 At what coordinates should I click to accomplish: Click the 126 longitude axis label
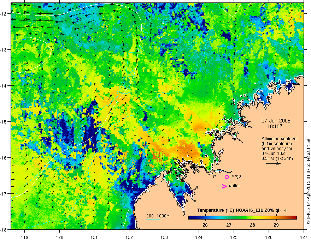(269, 237)
